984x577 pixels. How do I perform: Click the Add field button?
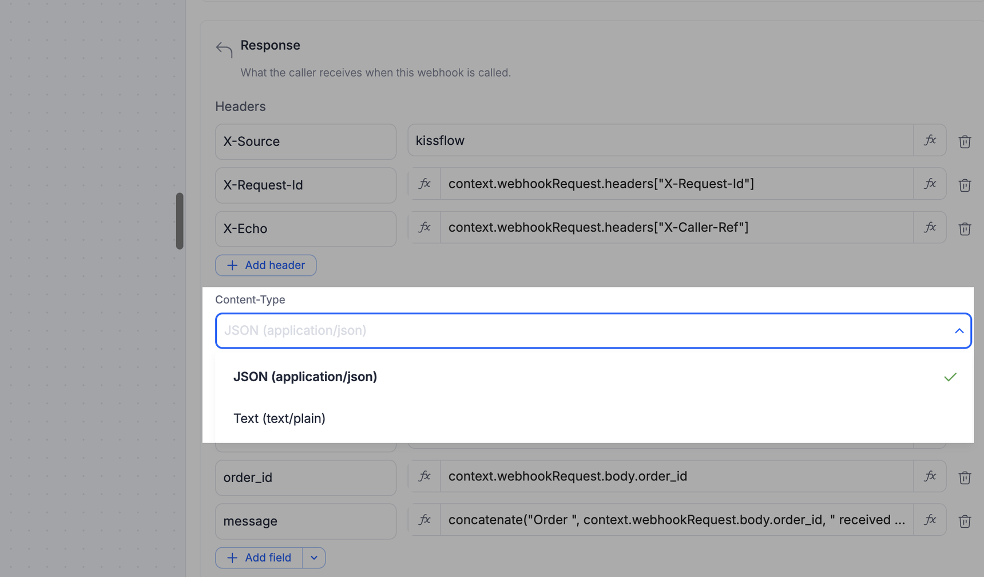(259, 558)
